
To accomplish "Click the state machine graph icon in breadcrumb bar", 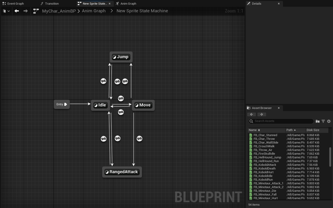I will (36, 11).
